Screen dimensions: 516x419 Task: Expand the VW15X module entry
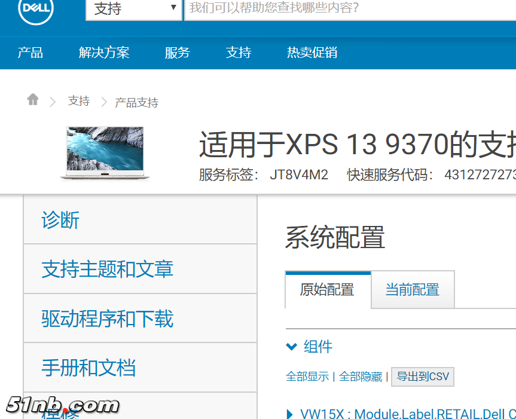(x=289, y=413)
